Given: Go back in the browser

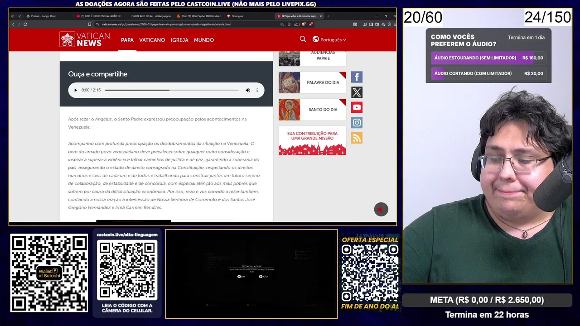Looking at the screenshot, I should 13,24.
